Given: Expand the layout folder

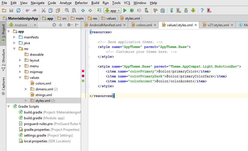Looking at the screenshot, I should 20,60.
